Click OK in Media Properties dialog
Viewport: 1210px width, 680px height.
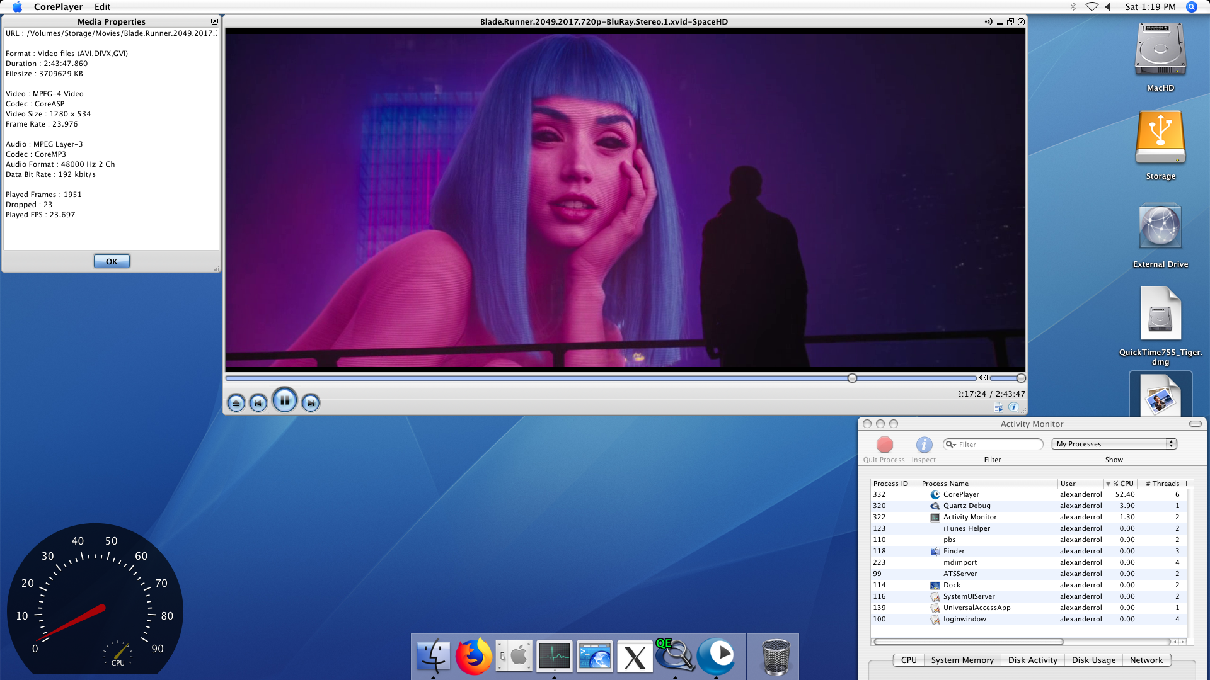tap(112, 261)
